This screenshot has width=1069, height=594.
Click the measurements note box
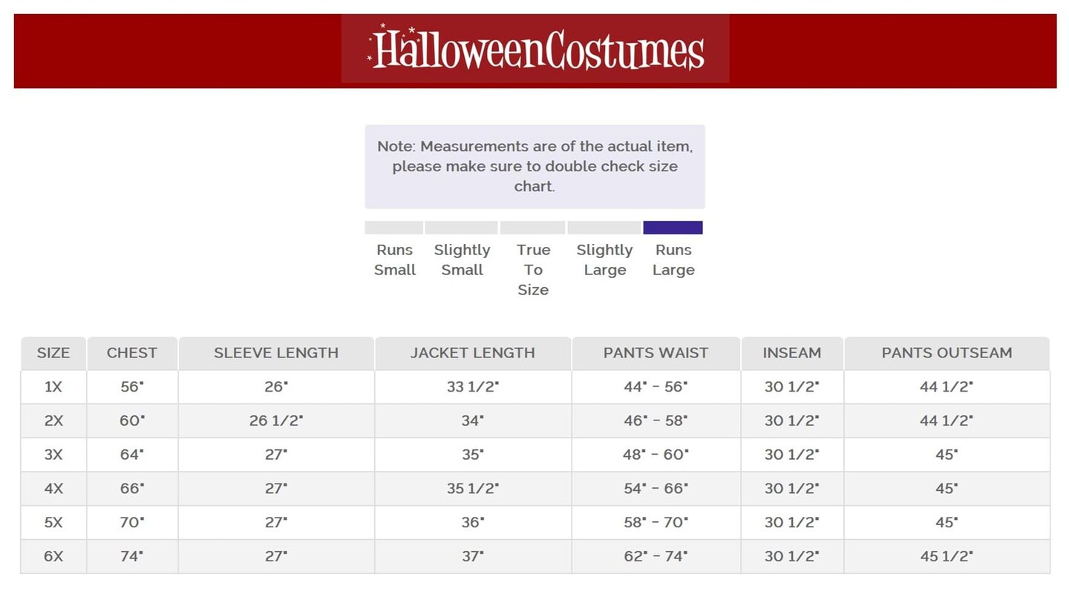pyautogui.click(x=534, y=167)
